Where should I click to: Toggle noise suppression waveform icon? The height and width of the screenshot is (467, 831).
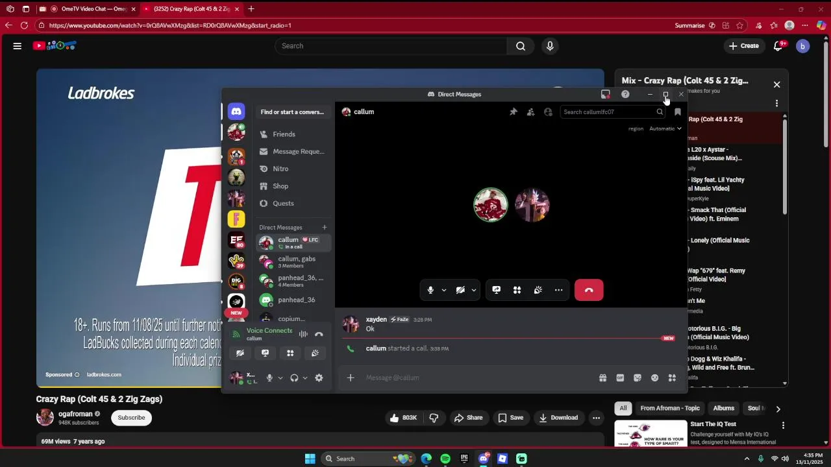point(303,334)
